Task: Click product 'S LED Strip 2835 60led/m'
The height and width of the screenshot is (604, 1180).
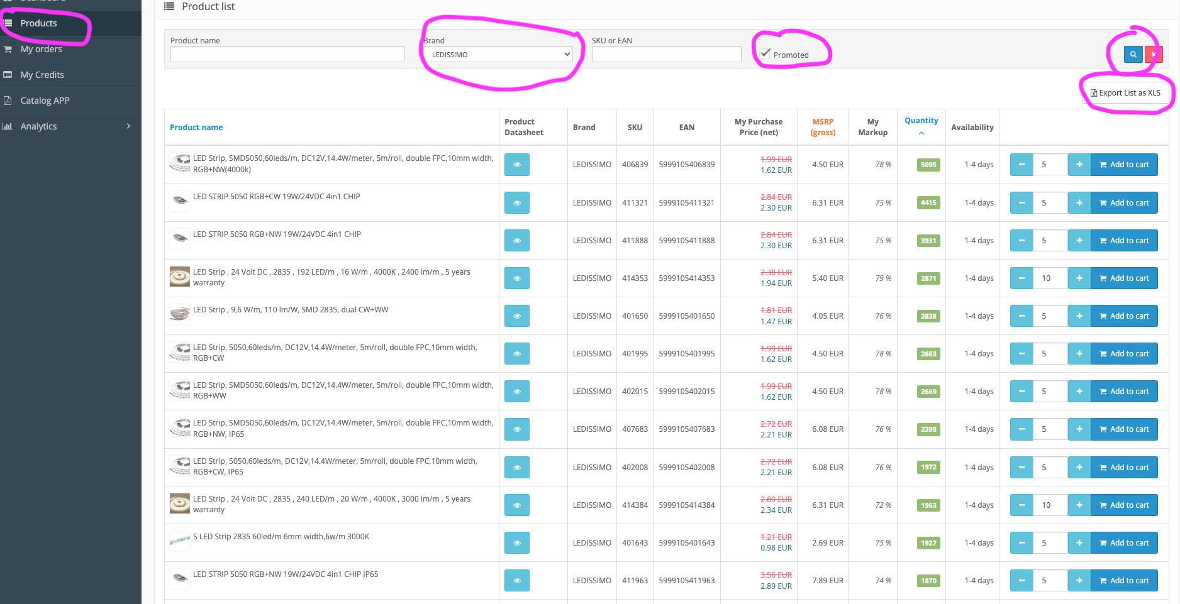Action: (x=281, y=537)
